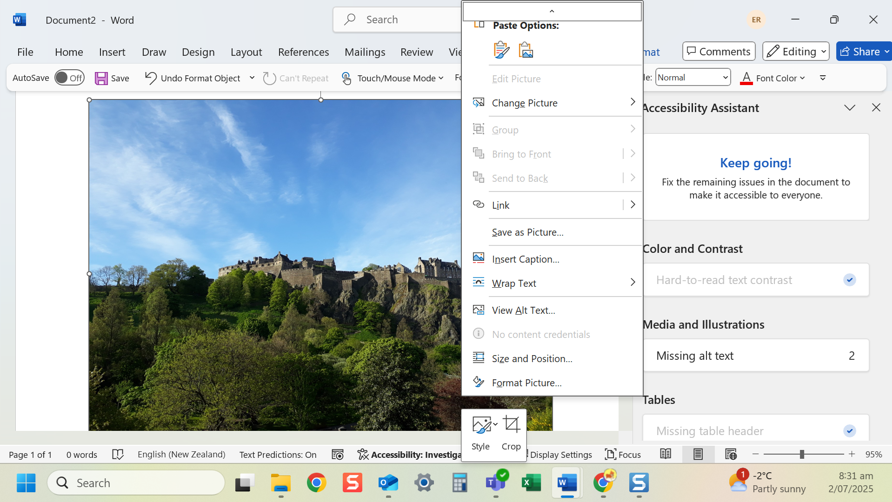Collapse Accessibility Assistant options chevron

coord(850,107)
